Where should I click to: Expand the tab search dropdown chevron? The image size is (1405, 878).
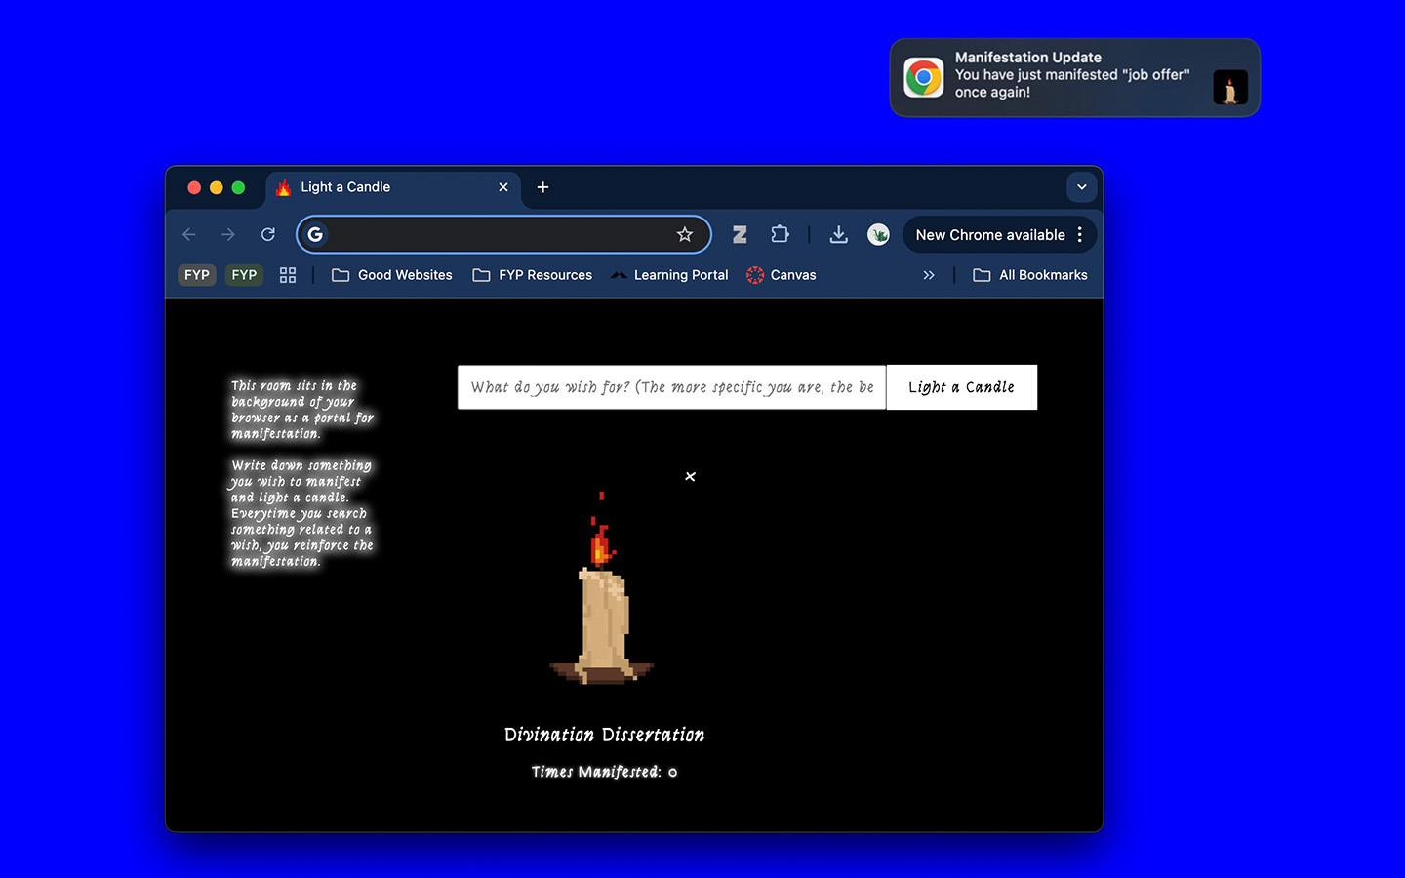(1081, 187)
